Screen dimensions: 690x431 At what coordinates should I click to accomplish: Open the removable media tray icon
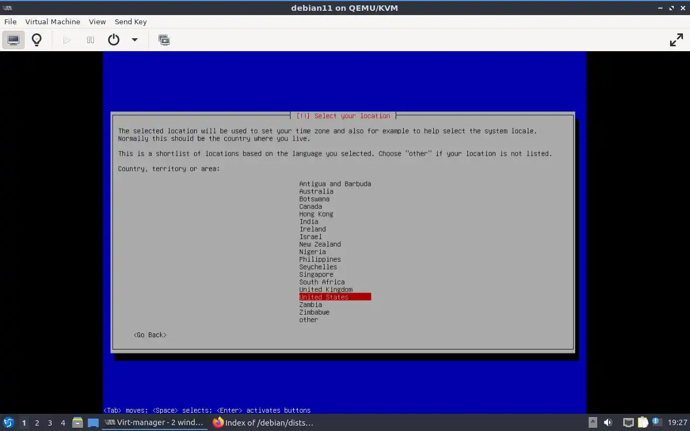(x=592, y=422)
